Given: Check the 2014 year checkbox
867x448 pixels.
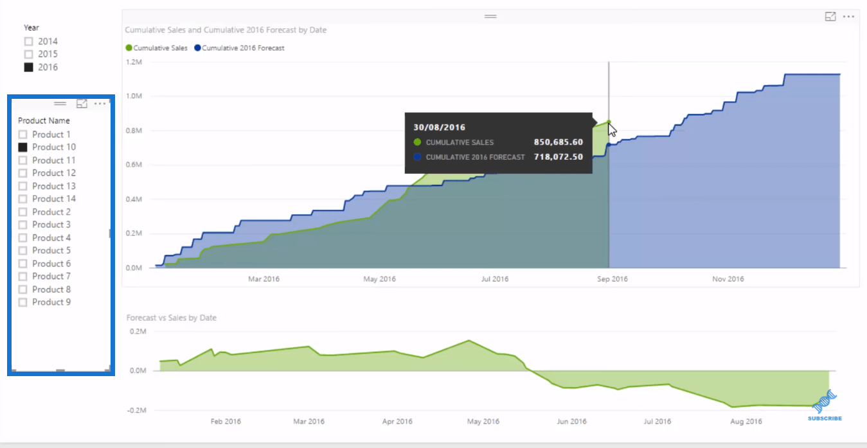Looking at the screenshot, I should point(28,41).
